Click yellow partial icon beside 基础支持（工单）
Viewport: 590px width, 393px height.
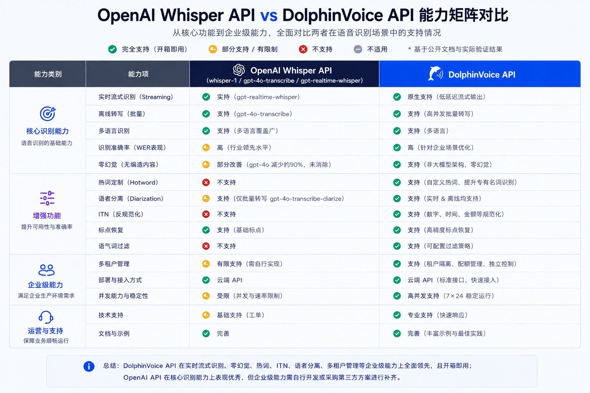(x=206, y=315)
